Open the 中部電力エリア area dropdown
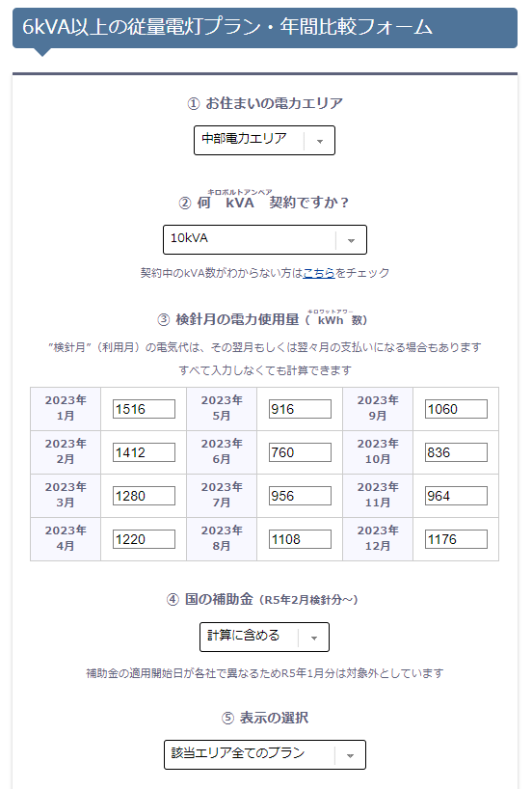Image resolution: width=532 pixels, height=789 pixels. 264,141
